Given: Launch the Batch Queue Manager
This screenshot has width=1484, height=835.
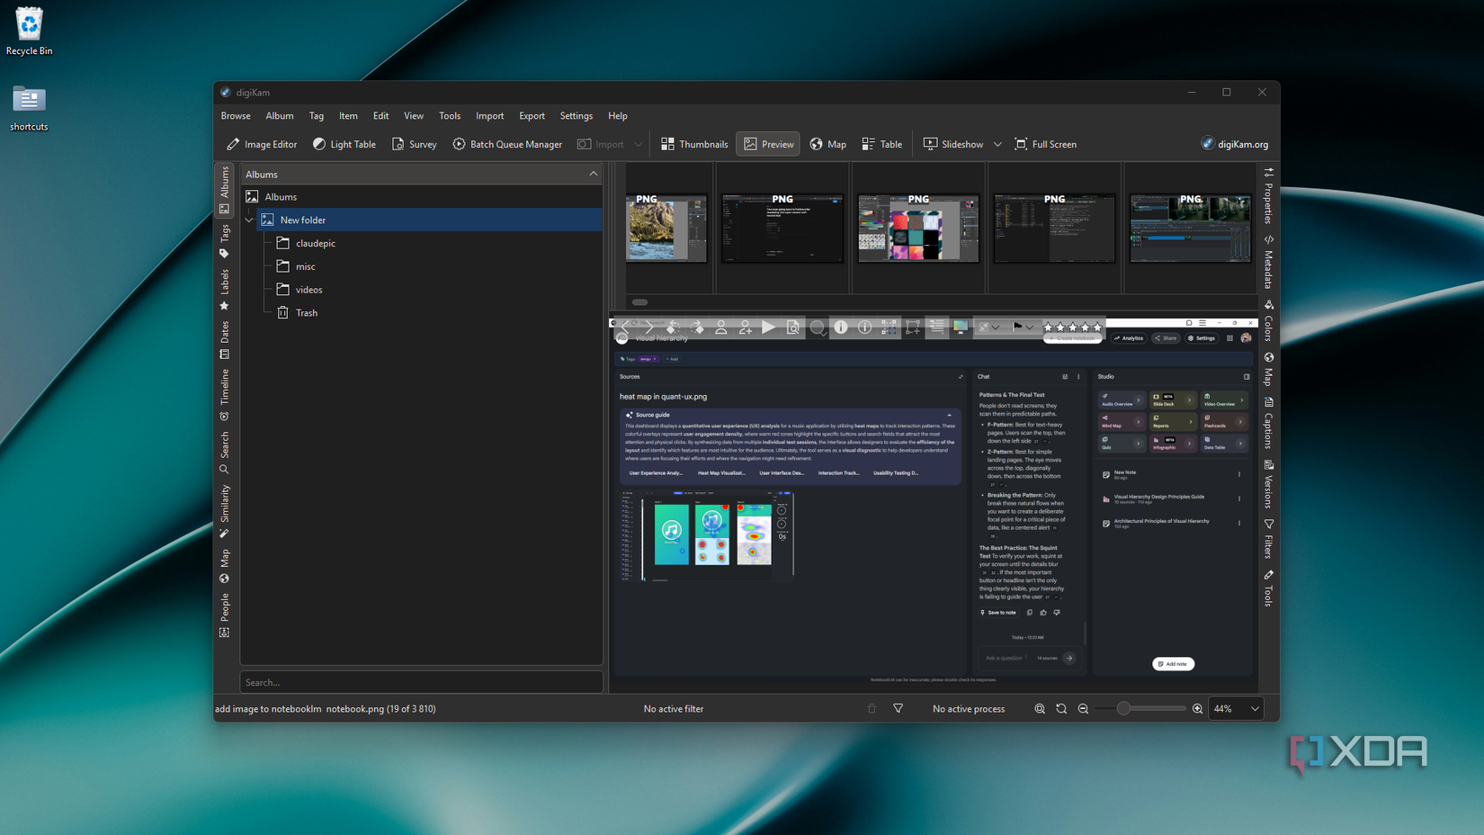Looking at the screenshot, I should click(x=507, y=144).
